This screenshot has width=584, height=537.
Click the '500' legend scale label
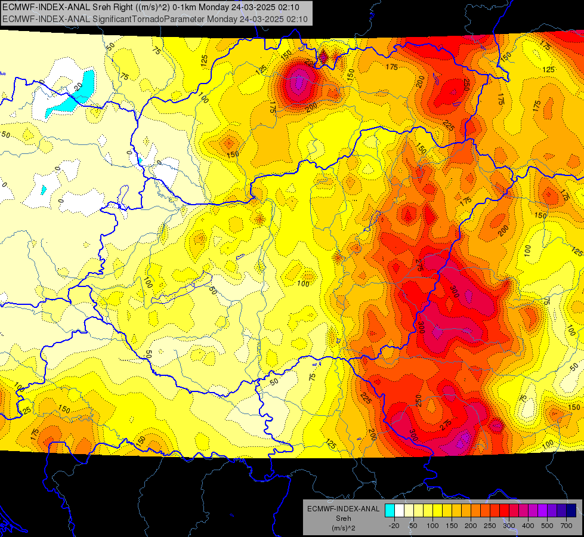pos(547,526)
